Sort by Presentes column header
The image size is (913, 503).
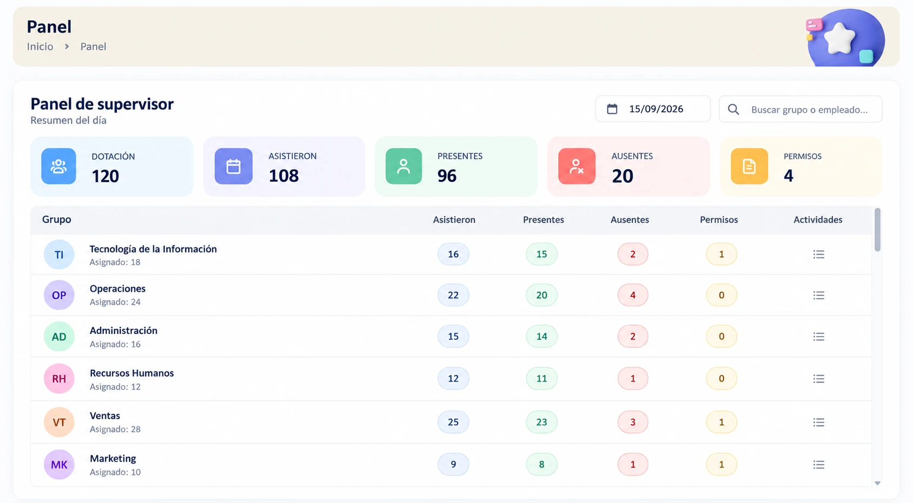coord(543,220)
